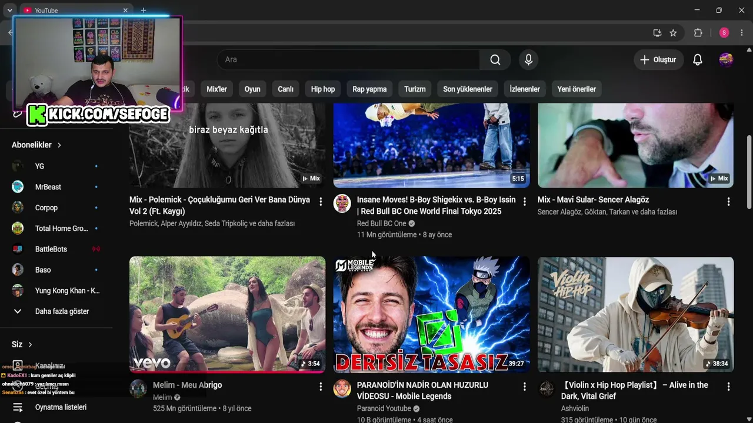Open the Baso channel avatar in subscriptions
753x423 pixels.
tap(18, 270)
